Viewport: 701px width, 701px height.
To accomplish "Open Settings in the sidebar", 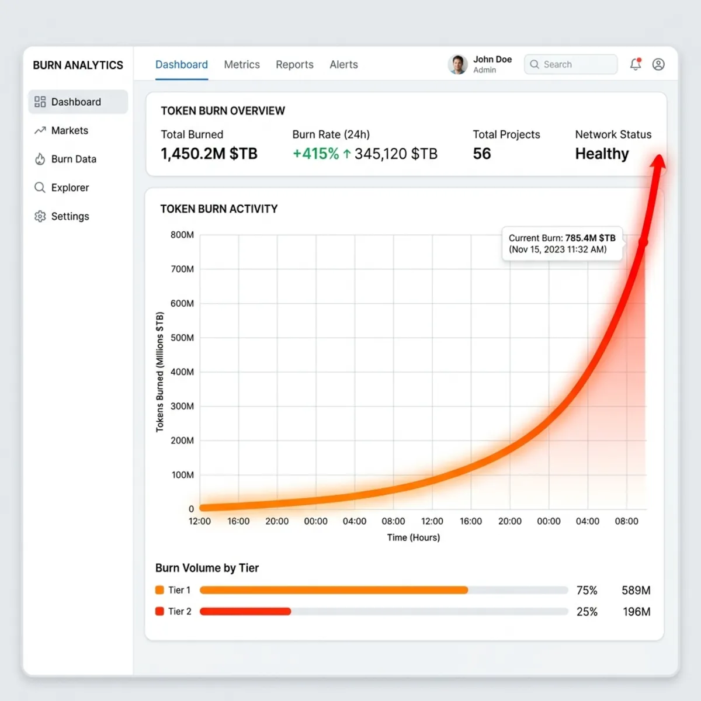I will (78, 216).
